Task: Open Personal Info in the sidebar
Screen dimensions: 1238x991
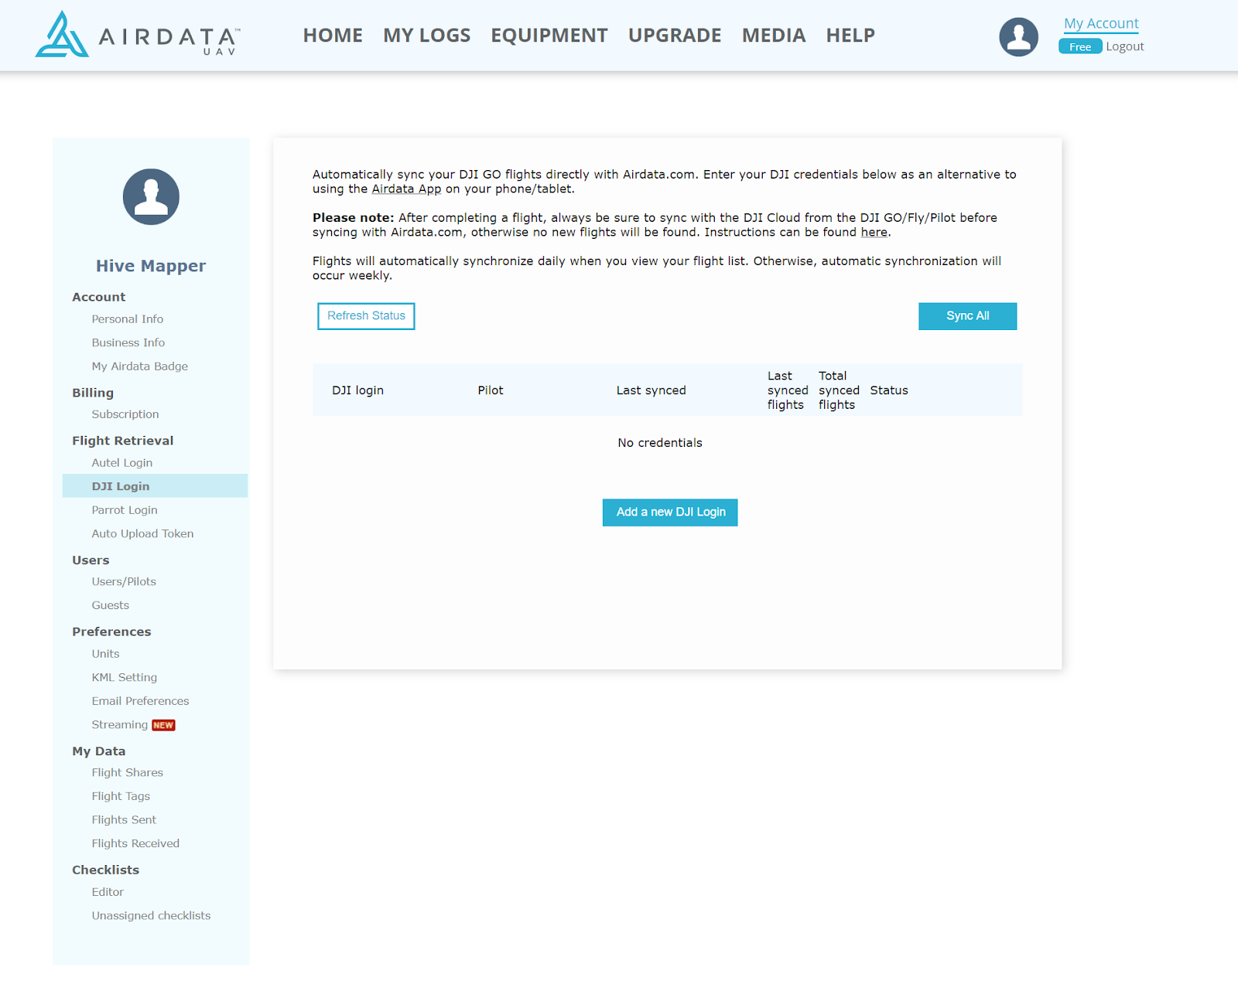Action: pos(128,319)
